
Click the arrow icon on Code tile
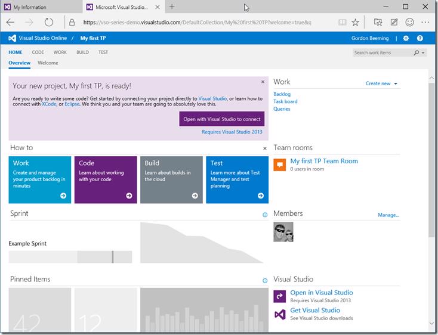coord(129,196)
